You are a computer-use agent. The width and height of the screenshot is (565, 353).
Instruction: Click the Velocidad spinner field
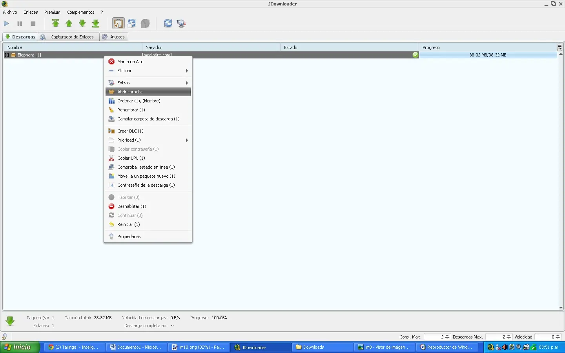pyautogui.click(x=547, y=337)
